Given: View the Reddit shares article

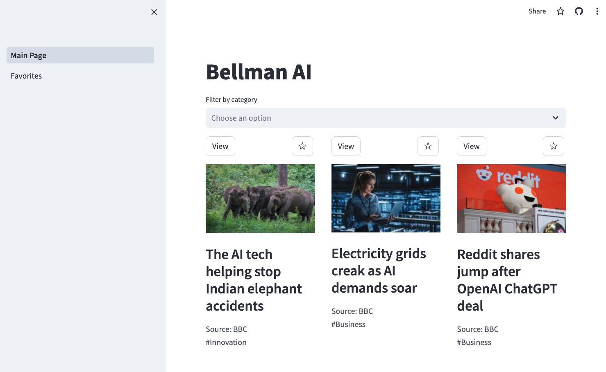Looking at the screenshot, I should click(x=472, y=146).
